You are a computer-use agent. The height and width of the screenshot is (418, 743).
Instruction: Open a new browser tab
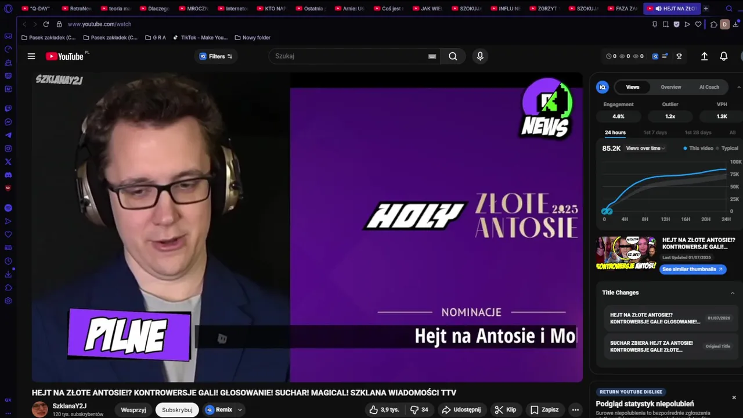click(706, 9)
